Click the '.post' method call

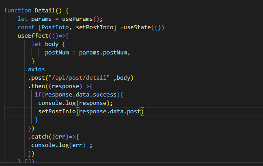(36, 78)
